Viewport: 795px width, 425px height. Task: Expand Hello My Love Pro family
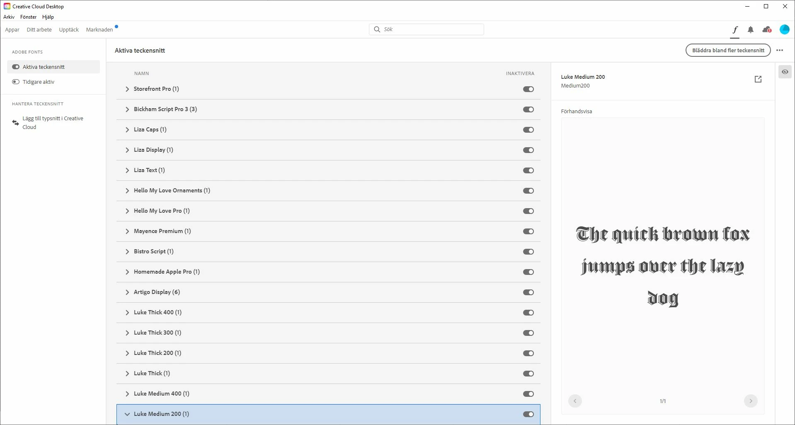tap(127, 211)
